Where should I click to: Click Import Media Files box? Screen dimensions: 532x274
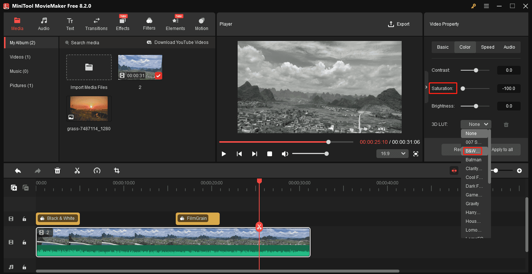[89, 67]
